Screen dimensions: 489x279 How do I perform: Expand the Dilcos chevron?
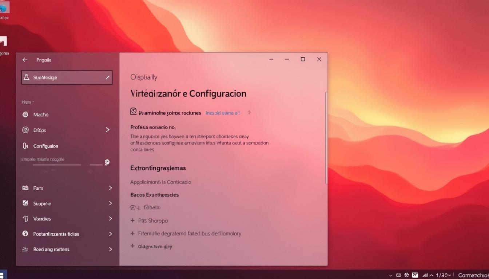[x=107, y=130]
